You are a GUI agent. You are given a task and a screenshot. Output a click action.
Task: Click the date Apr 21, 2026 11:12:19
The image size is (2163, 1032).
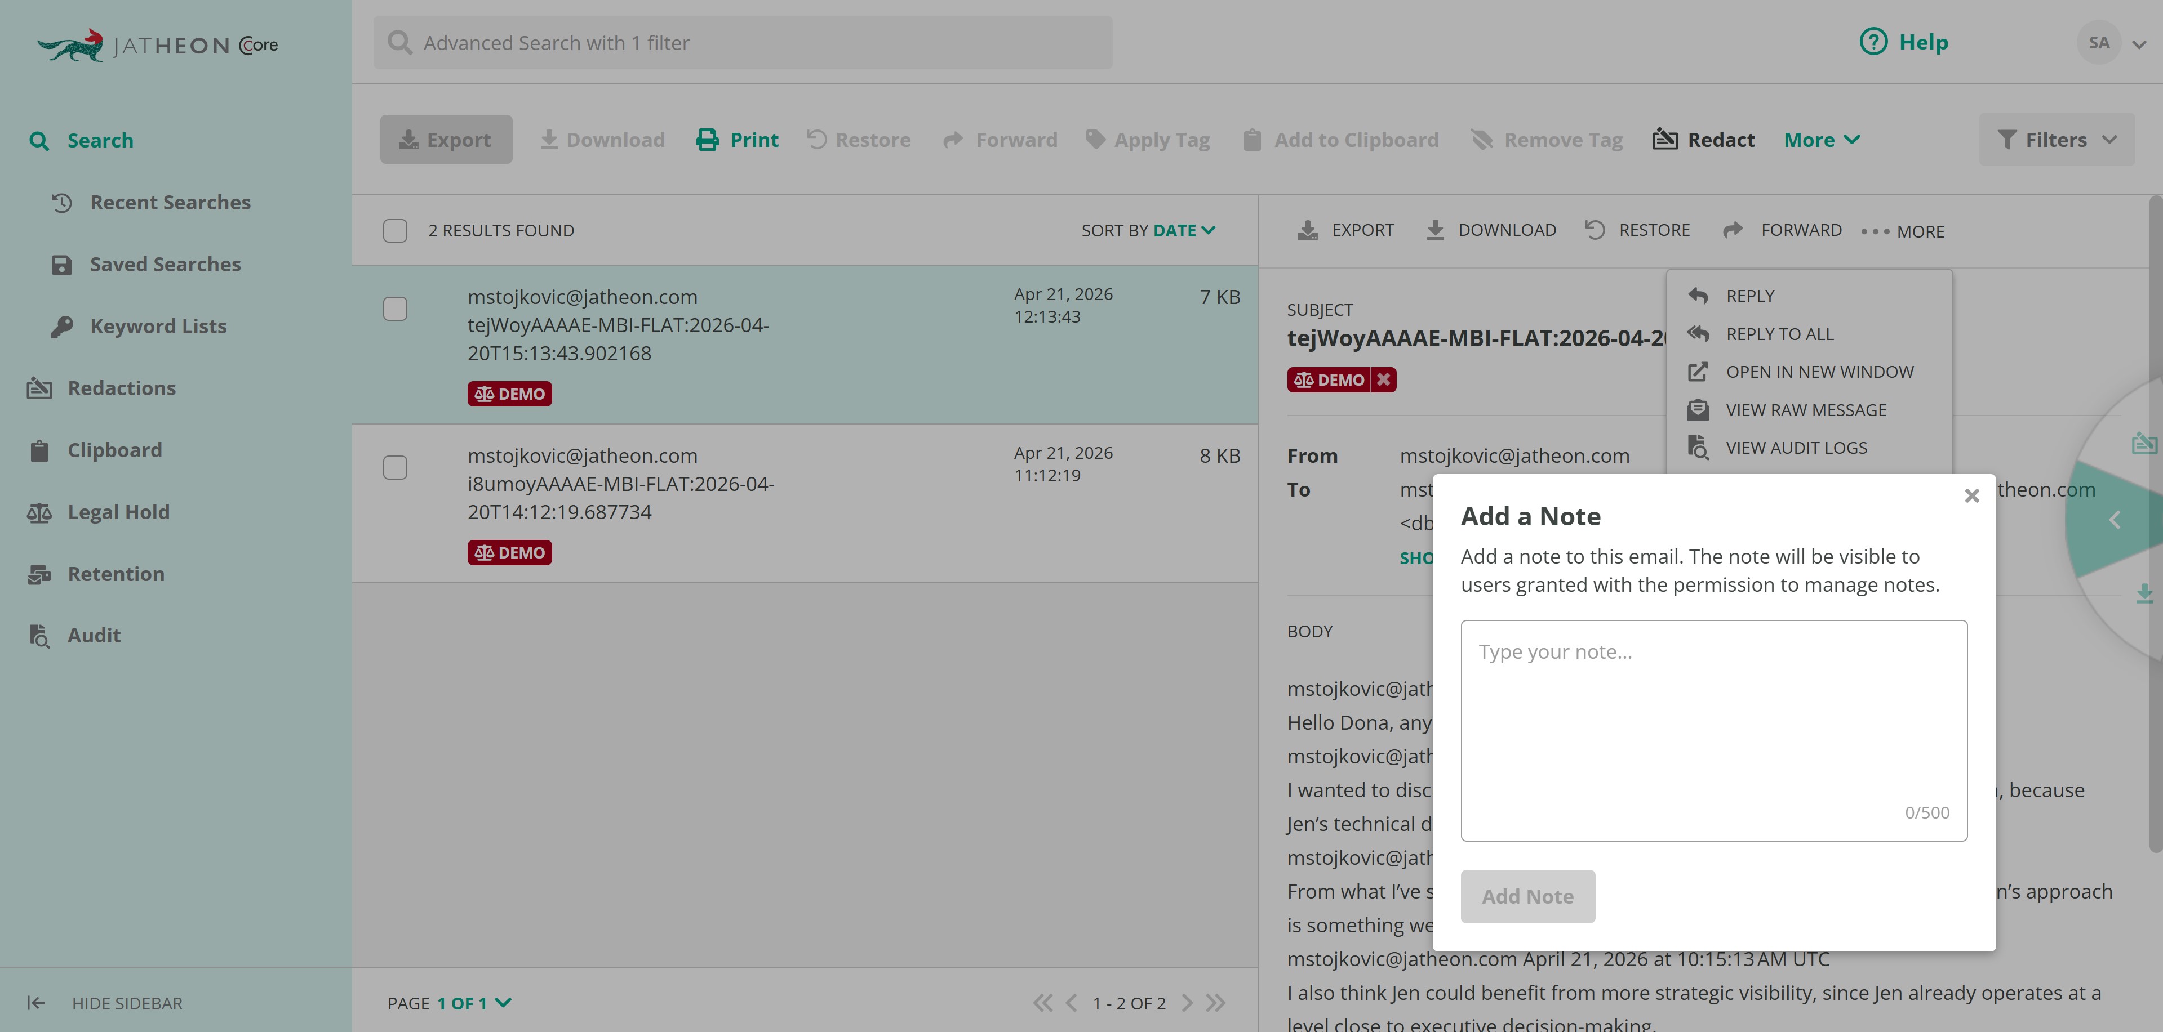click(x=1063, y=464)
